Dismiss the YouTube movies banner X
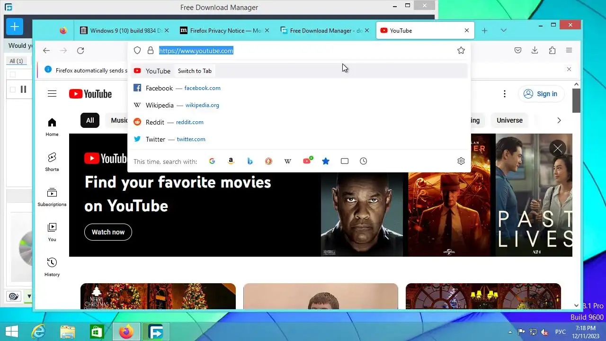 coord(558,149)
